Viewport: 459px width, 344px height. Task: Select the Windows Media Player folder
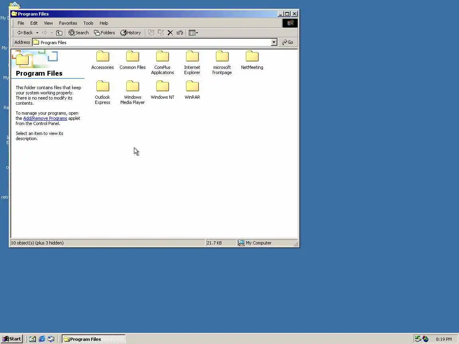coord(132,92)
